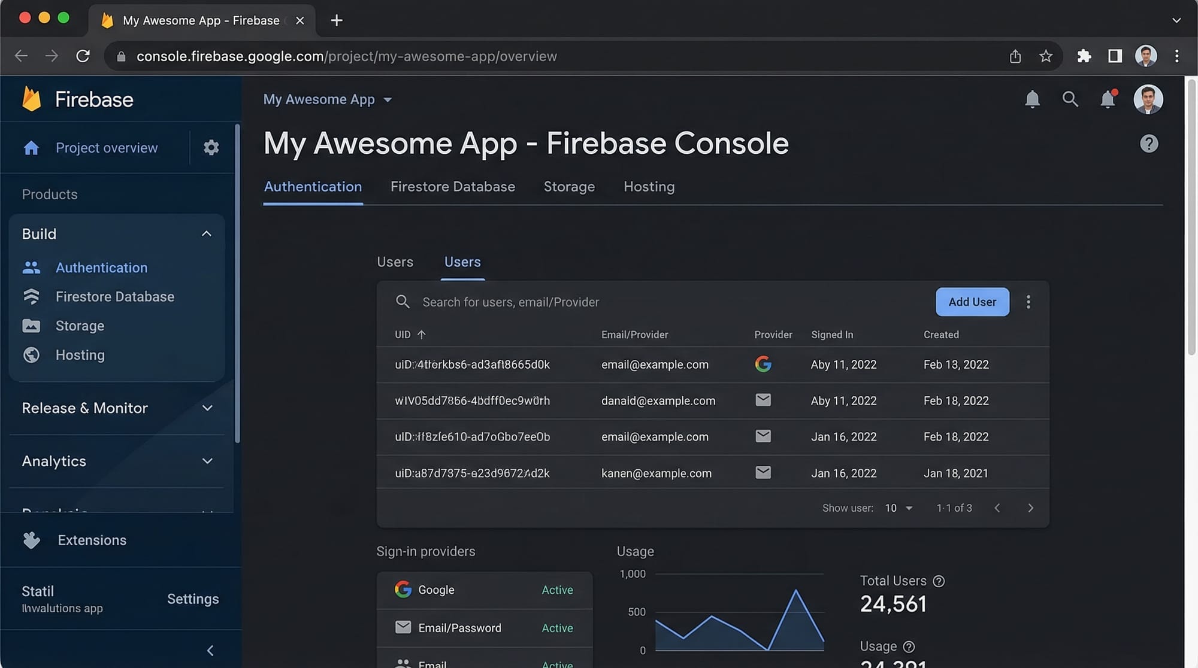Open the users table three-dot menu
The height and width of the screenshot is (668, 1198).
coord(1028,302)
